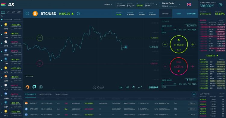The height and width of the screenshot is (118, 226).
Task: Open the hamburger menu next to DX logo
Action: (3, 5)
